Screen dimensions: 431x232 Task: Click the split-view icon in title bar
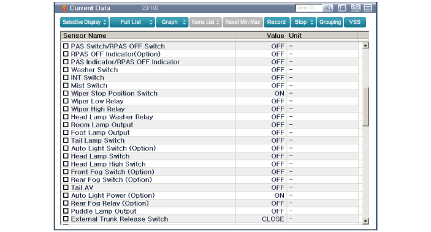click(368, 8)
